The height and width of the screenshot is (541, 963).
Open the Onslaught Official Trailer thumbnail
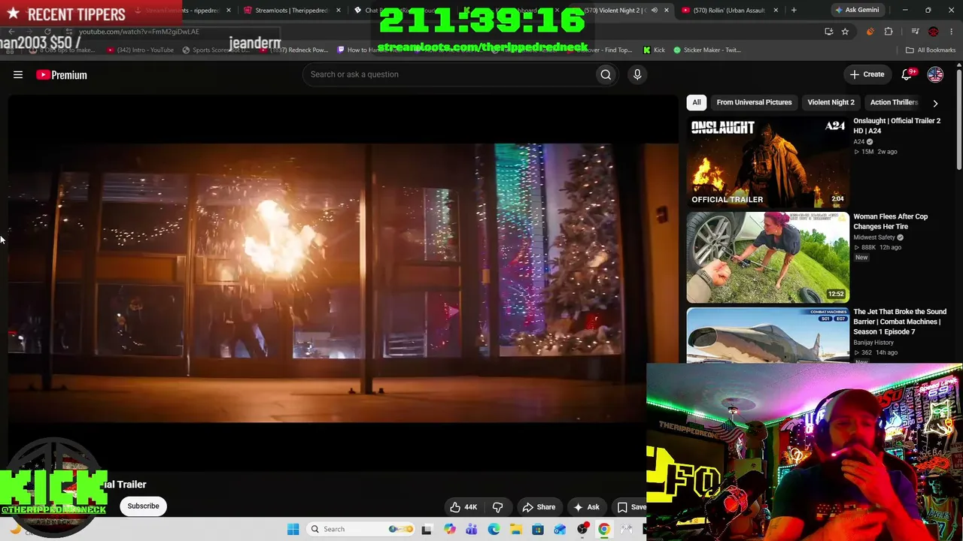tap(767, 162)
